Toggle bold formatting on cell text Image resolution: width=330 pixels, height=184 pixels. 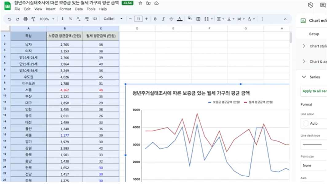pyautogui.click(x=155, y=19)
